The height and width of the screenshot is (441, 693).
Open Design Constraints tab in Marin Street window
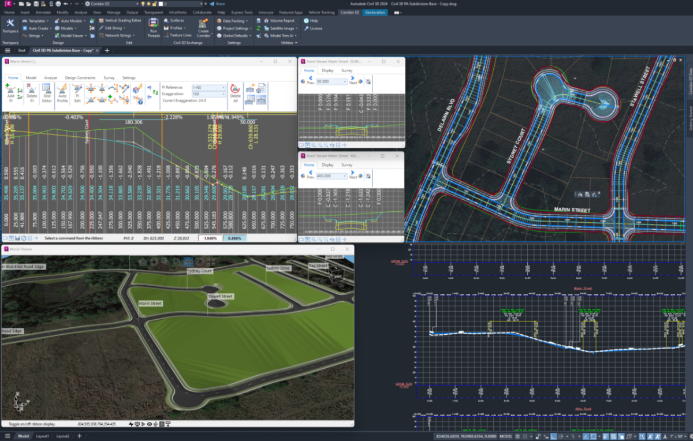pos(80,77)
